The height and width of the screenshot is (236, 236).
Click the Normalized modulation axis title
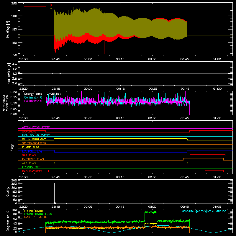(x=6, y=103)
